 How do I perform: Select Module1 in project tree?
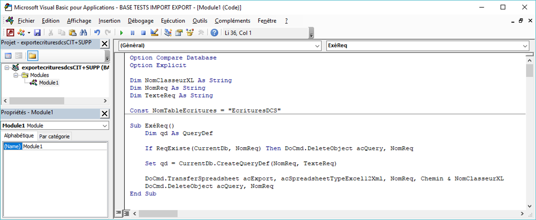(48, 83)
